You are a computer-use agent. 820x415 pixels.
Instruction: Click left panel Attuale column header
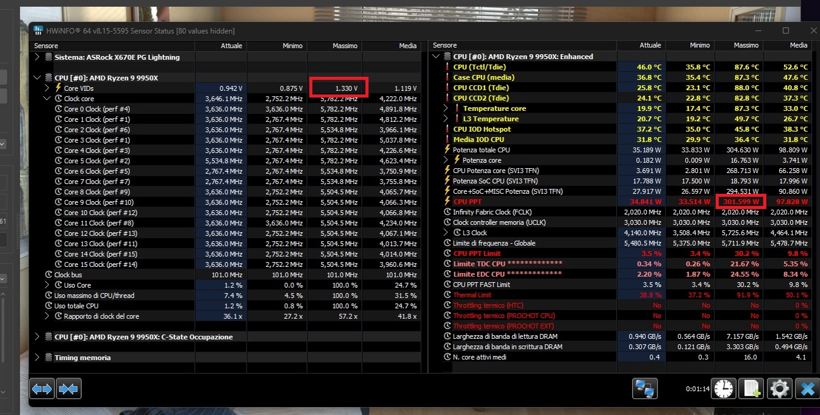click(x=221, y=46)
